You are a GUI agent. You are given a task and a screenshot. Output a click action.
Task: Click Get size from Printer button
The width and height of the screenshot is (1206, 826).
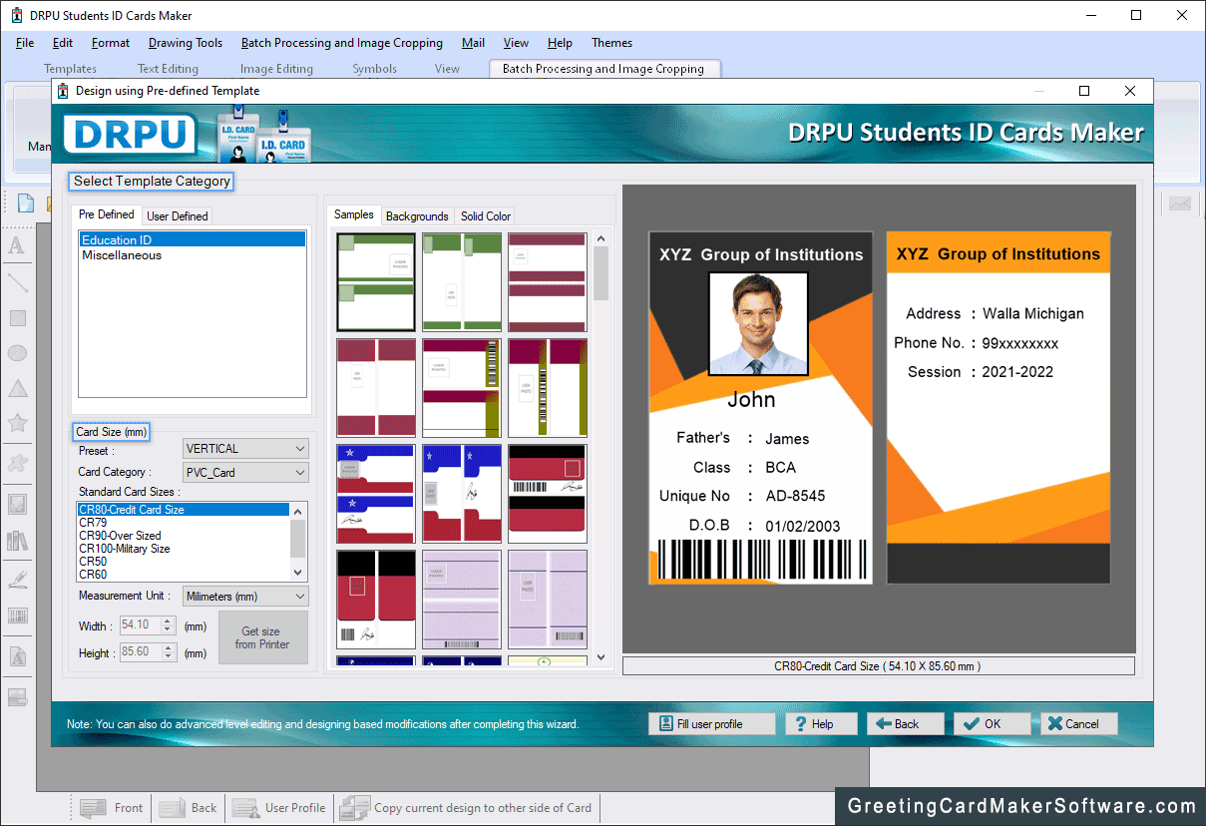(x=262, y=637)
